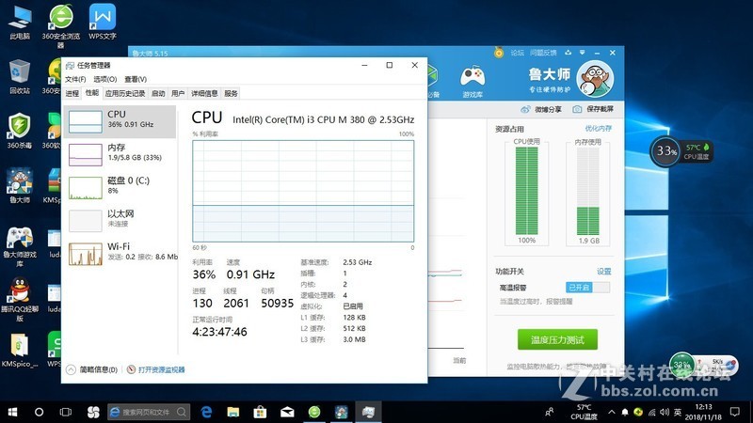Open the Mail app from the taskbar
The height and width of the screenshot is (423, 753).
click(x=287, y=412)
